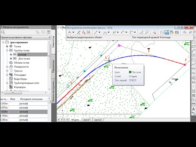
Task: Select the row with elevation 1.743м
Action: click(x=24, y=116)
